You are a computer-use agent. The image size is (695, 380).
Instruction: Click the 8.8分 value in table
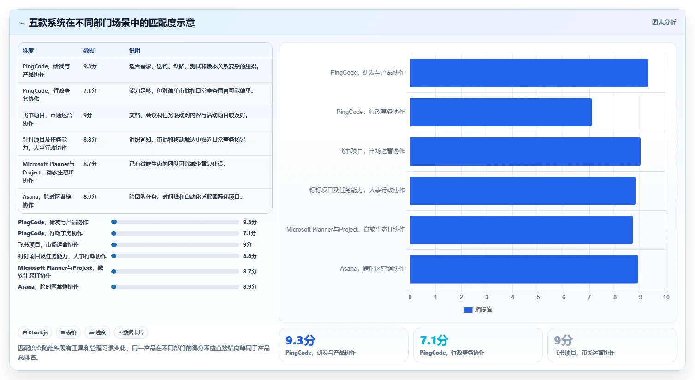coord(90,139)
